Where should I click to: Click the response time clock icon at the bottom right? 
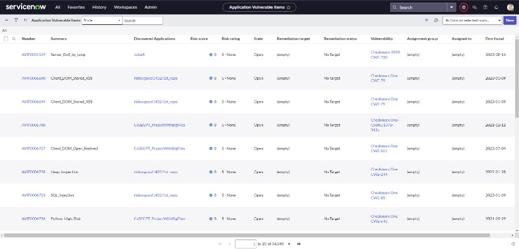tap(513, 244)
